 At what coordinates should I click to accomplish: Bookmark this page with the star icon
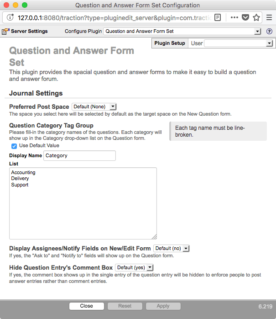(256, 17)
